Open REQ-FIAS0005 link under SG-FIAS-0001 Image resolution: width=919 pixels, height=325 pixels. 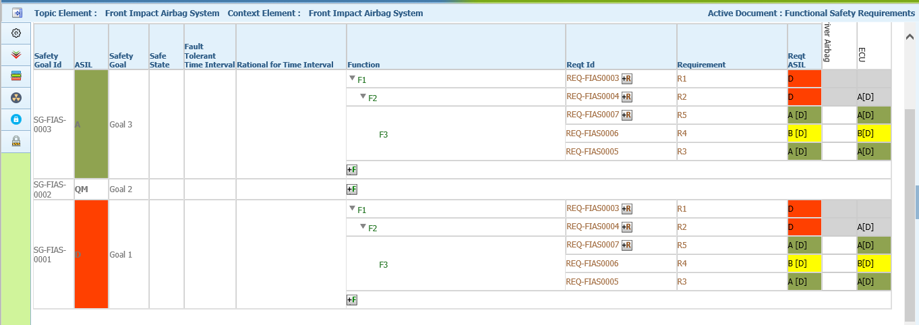(593, 282)
